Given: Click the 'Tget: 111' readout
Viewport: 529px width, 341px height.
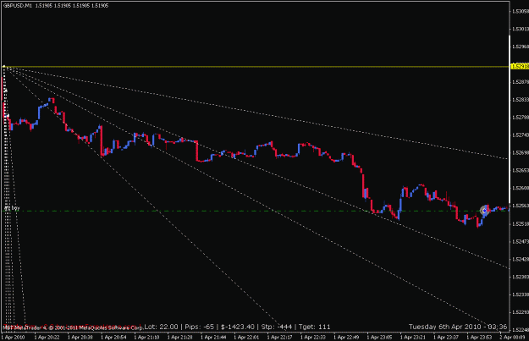Looking at the screenshot, I should pos(314,327).
